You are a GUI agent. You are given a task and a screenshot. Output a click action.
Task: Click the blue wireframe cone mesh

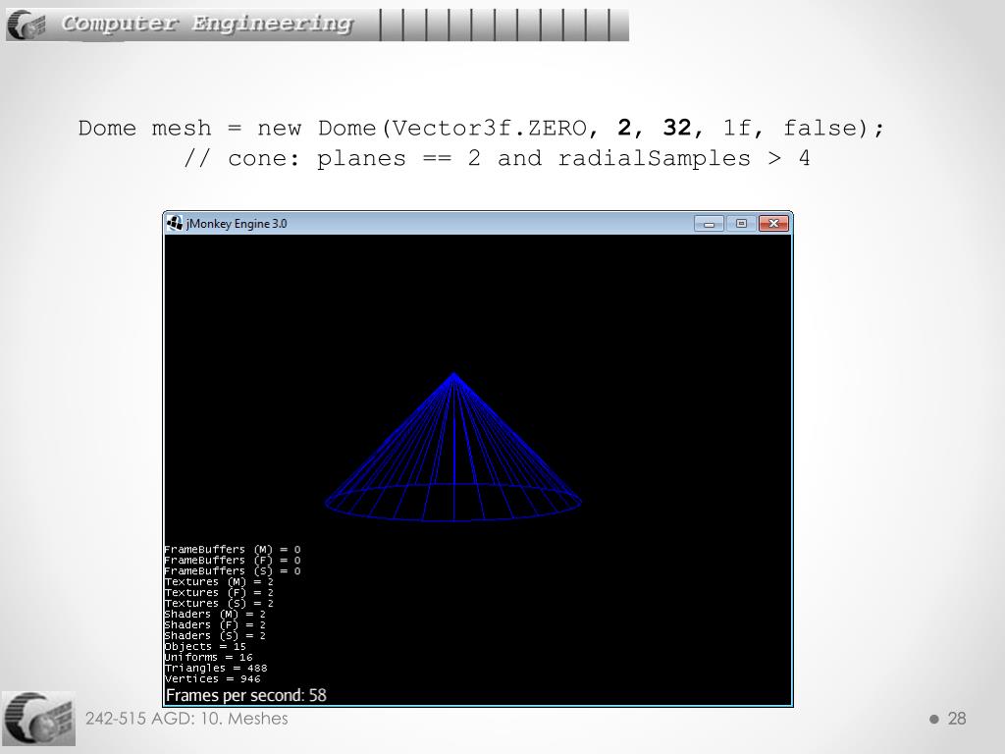click(x=453, y=447)
